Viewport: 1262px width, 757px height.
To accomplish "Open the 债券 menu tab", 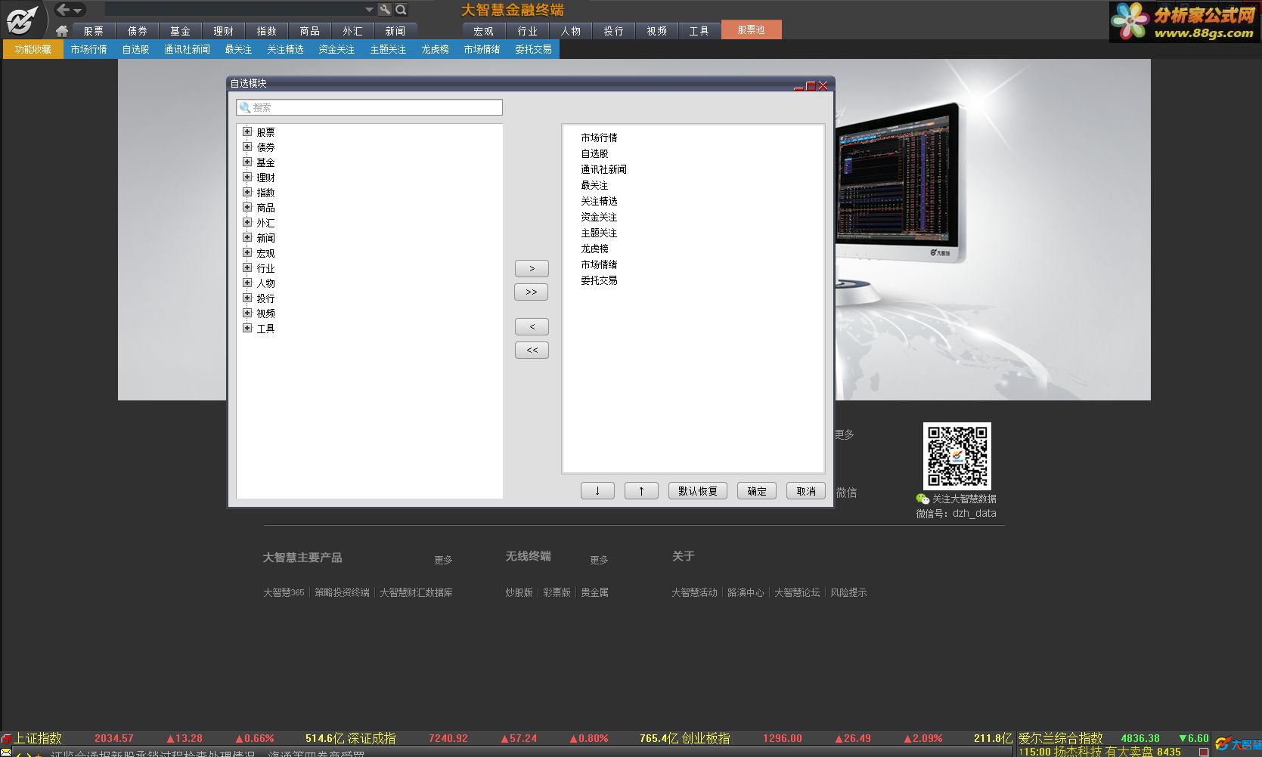I will pyautogui.click(x=137, y=31).
